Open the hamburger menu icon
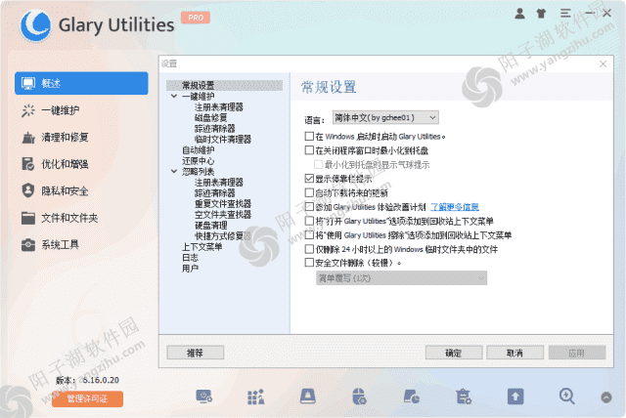This screenshot has width=626, height=418. pos(565,14)
